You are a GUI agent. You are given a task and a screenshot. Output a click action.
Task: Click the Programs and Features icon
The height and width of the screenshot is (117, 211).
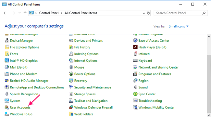135,74
